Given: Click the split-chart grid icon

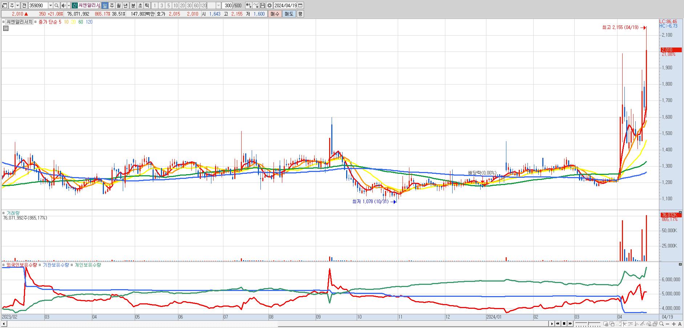Looking at the screenshot, I should pyautogui.click(x=606, y=324).
